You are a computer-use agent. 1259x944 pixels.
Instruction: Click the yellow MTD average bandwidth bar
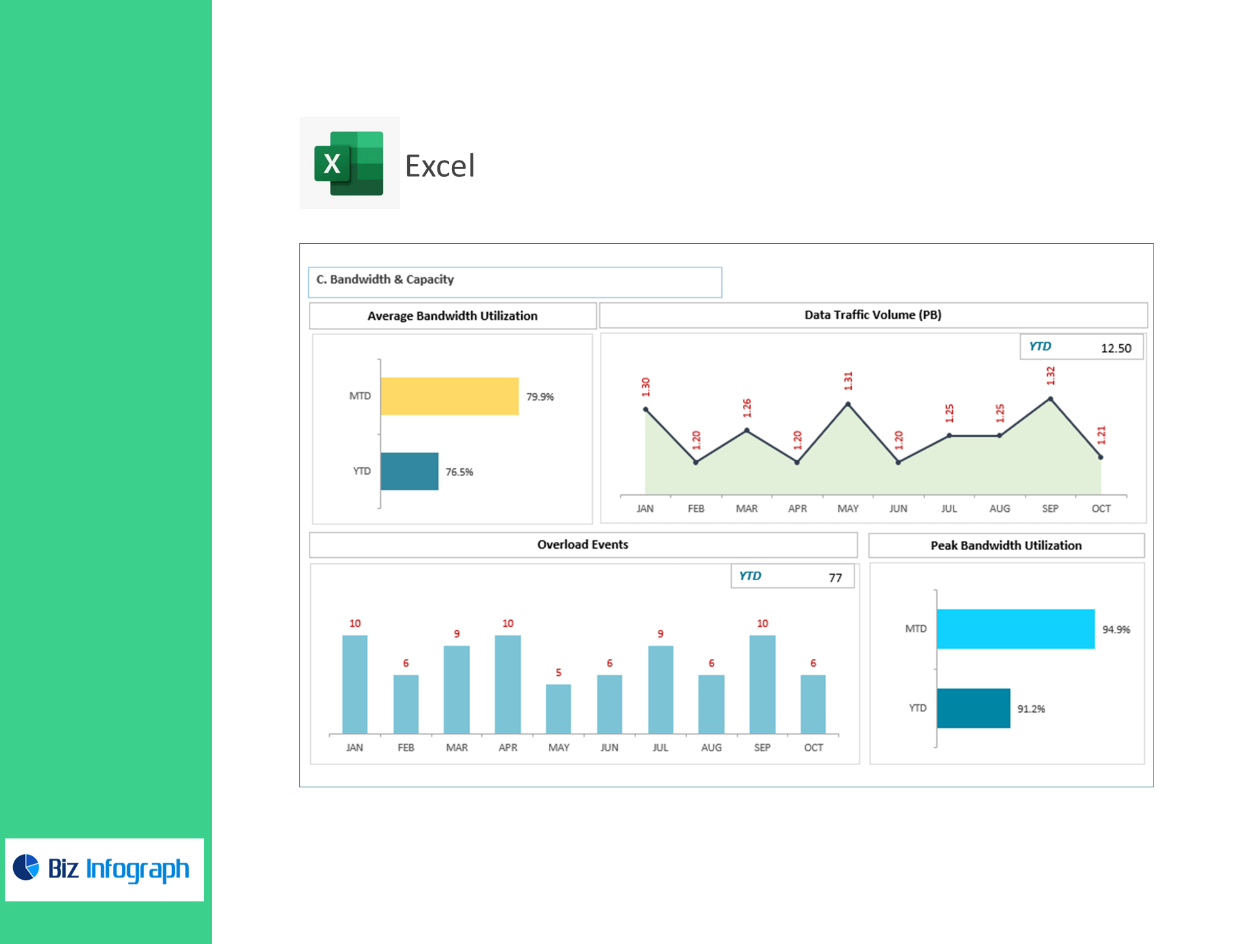point(449,396)
